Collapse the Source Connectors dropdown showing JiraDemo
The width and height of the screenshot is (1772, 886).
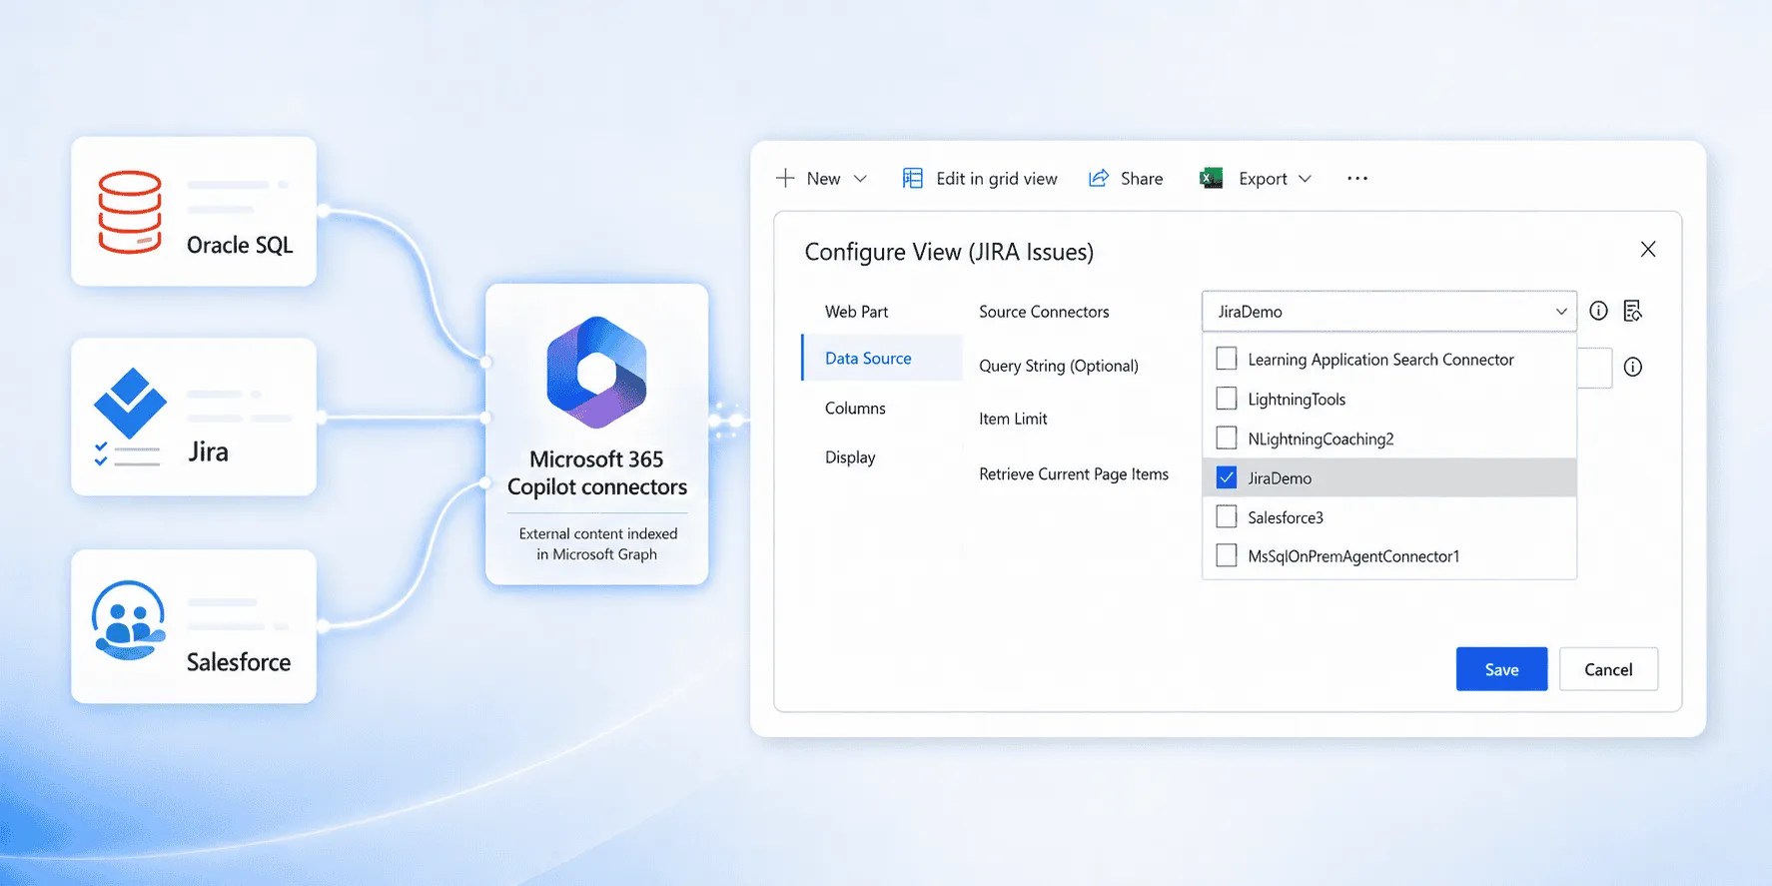[1388, 312]
